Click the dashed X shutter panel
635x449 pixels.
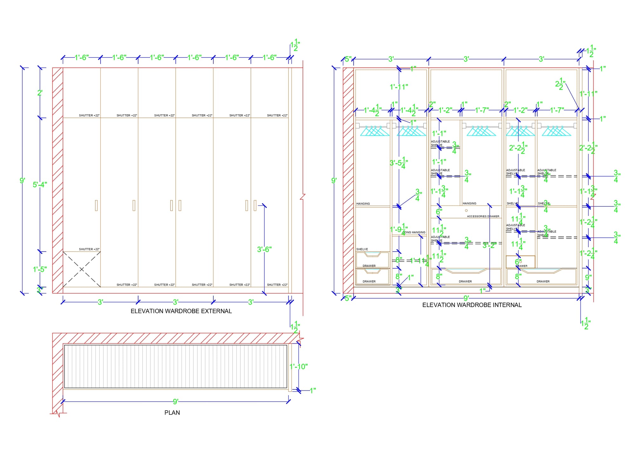pyautogui.click(x=82, y=269)
